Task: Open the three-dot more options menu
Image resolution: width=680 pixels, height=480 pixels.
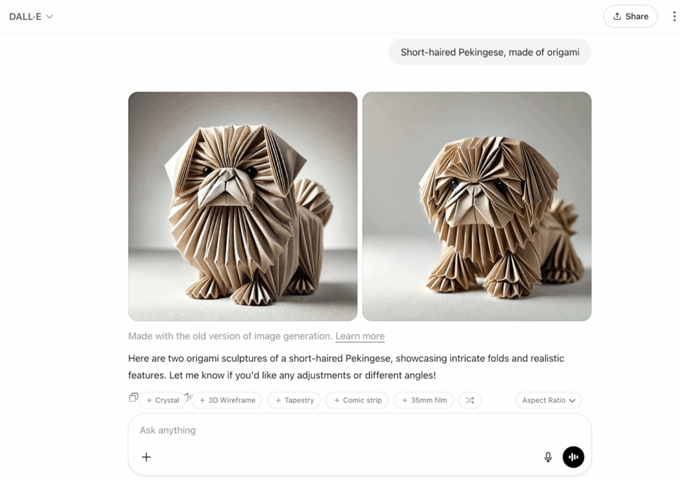Action: coord(674,17)
